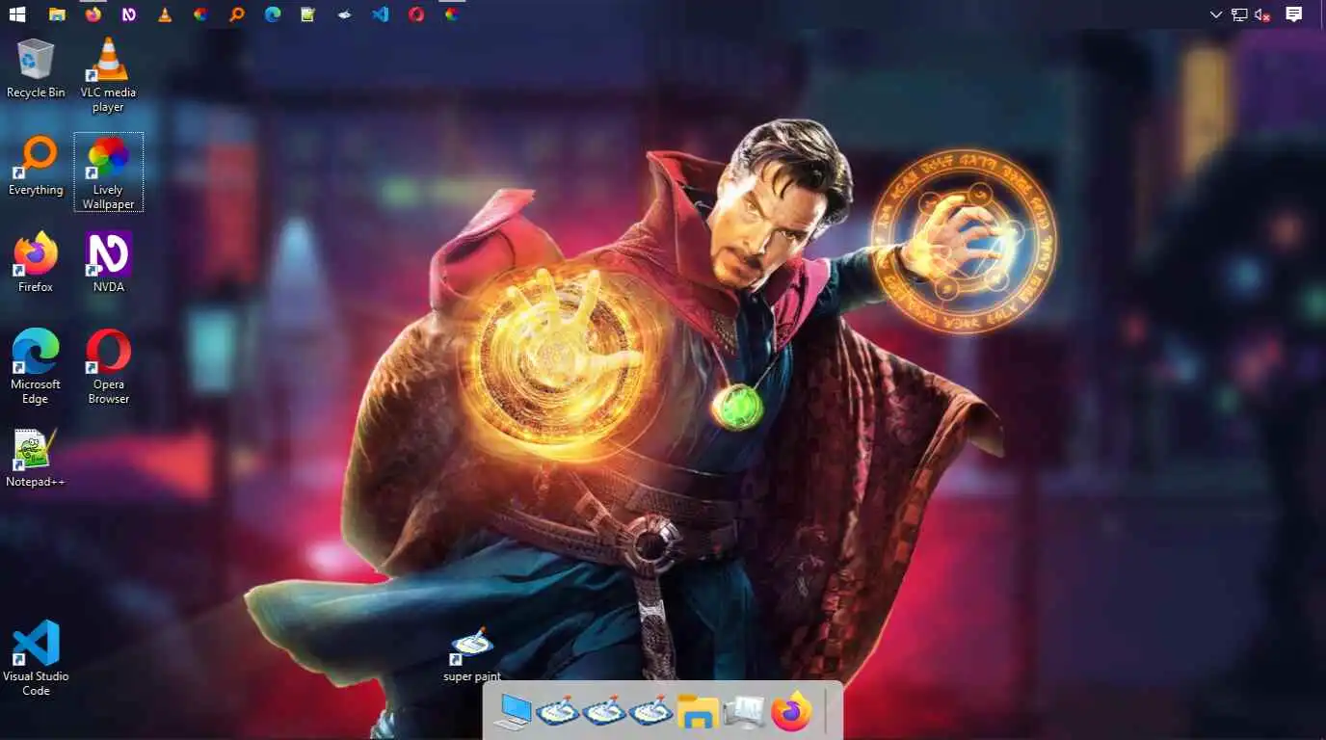
Task: Open This PC from the bottom dock
Action: [513, 712]
